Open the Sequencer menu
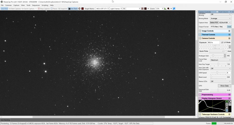234x125 pixels. 36,5
